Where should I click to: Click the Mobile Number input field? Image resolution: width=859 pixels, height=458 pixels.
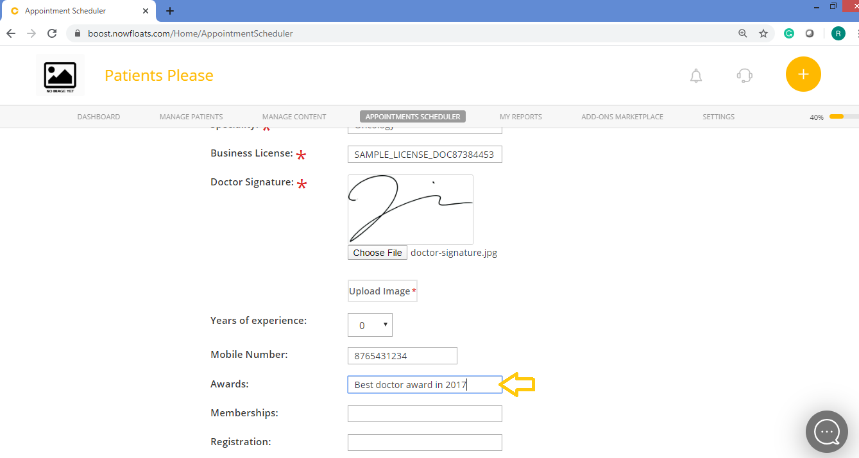pos(402,355)
